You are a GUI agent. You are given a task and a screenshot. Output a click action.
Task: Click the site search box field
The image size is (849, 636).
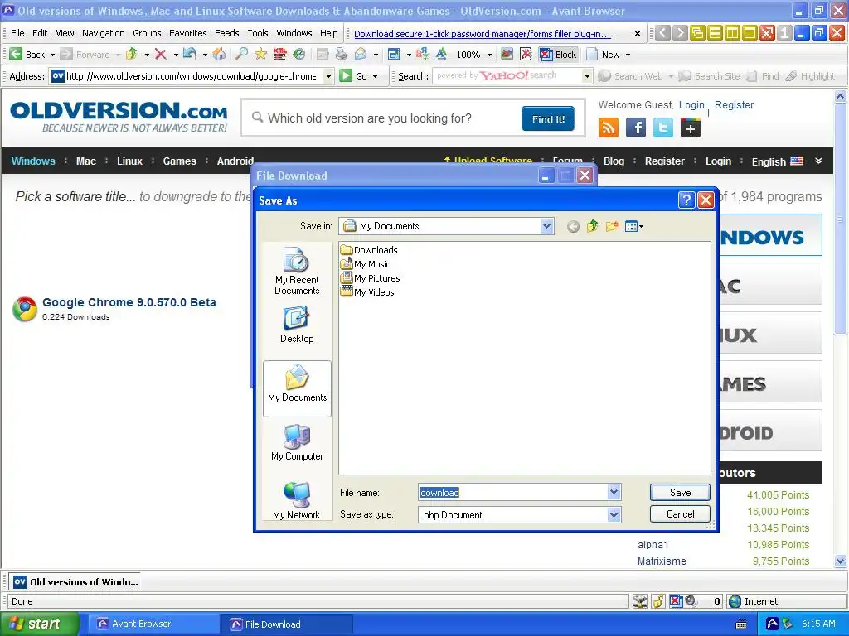coord(385,118)
